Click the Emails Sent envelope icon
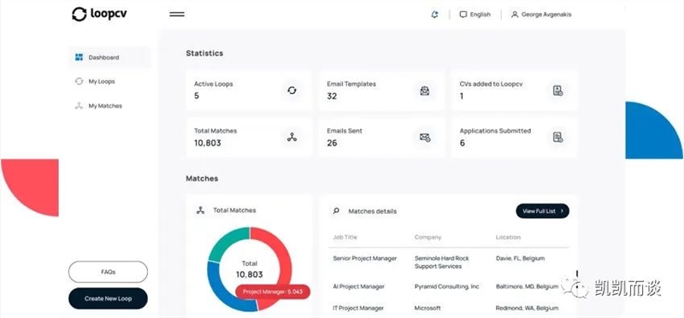 point(425,138)
